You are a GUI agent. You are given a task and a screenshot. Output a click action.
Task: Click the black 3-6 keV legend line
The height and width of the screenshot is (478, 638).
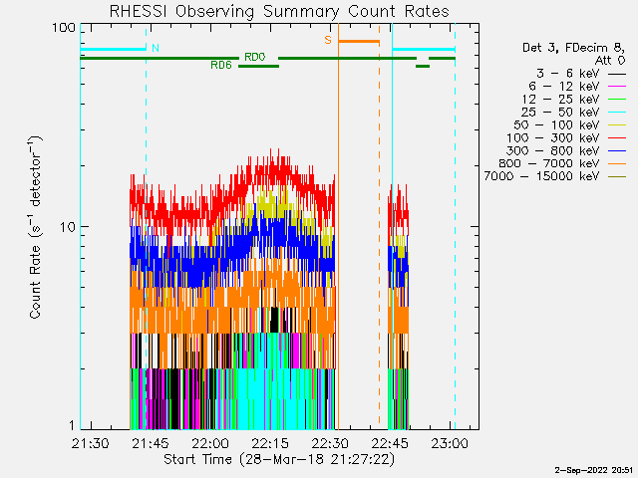(617, 75)
